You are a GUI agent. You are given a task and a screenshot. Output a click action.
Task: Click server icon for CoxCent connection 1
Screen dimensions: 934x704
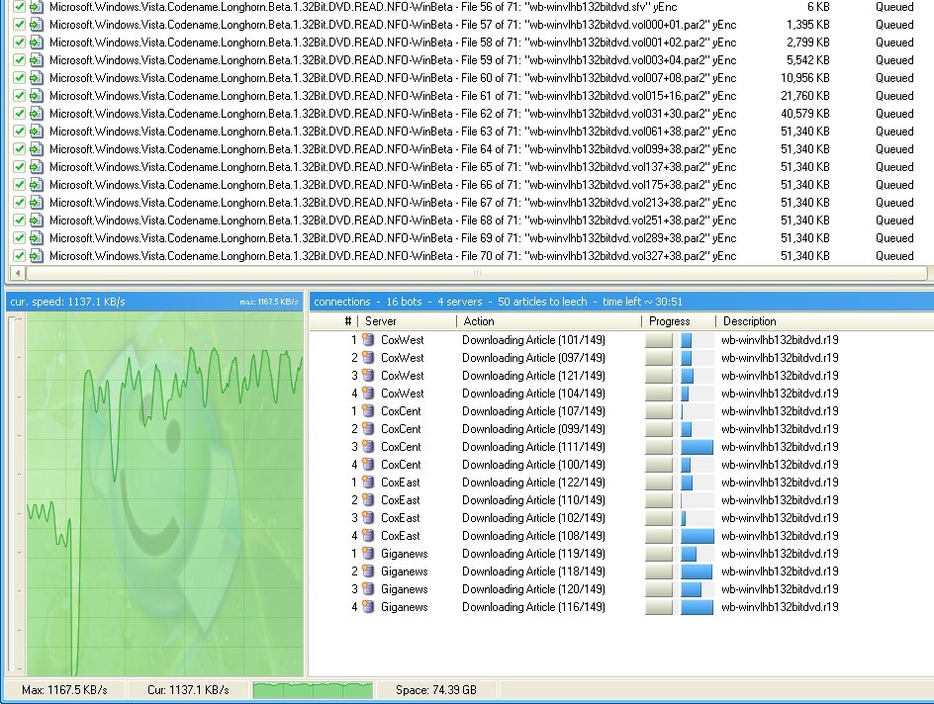tap(368, 411)
